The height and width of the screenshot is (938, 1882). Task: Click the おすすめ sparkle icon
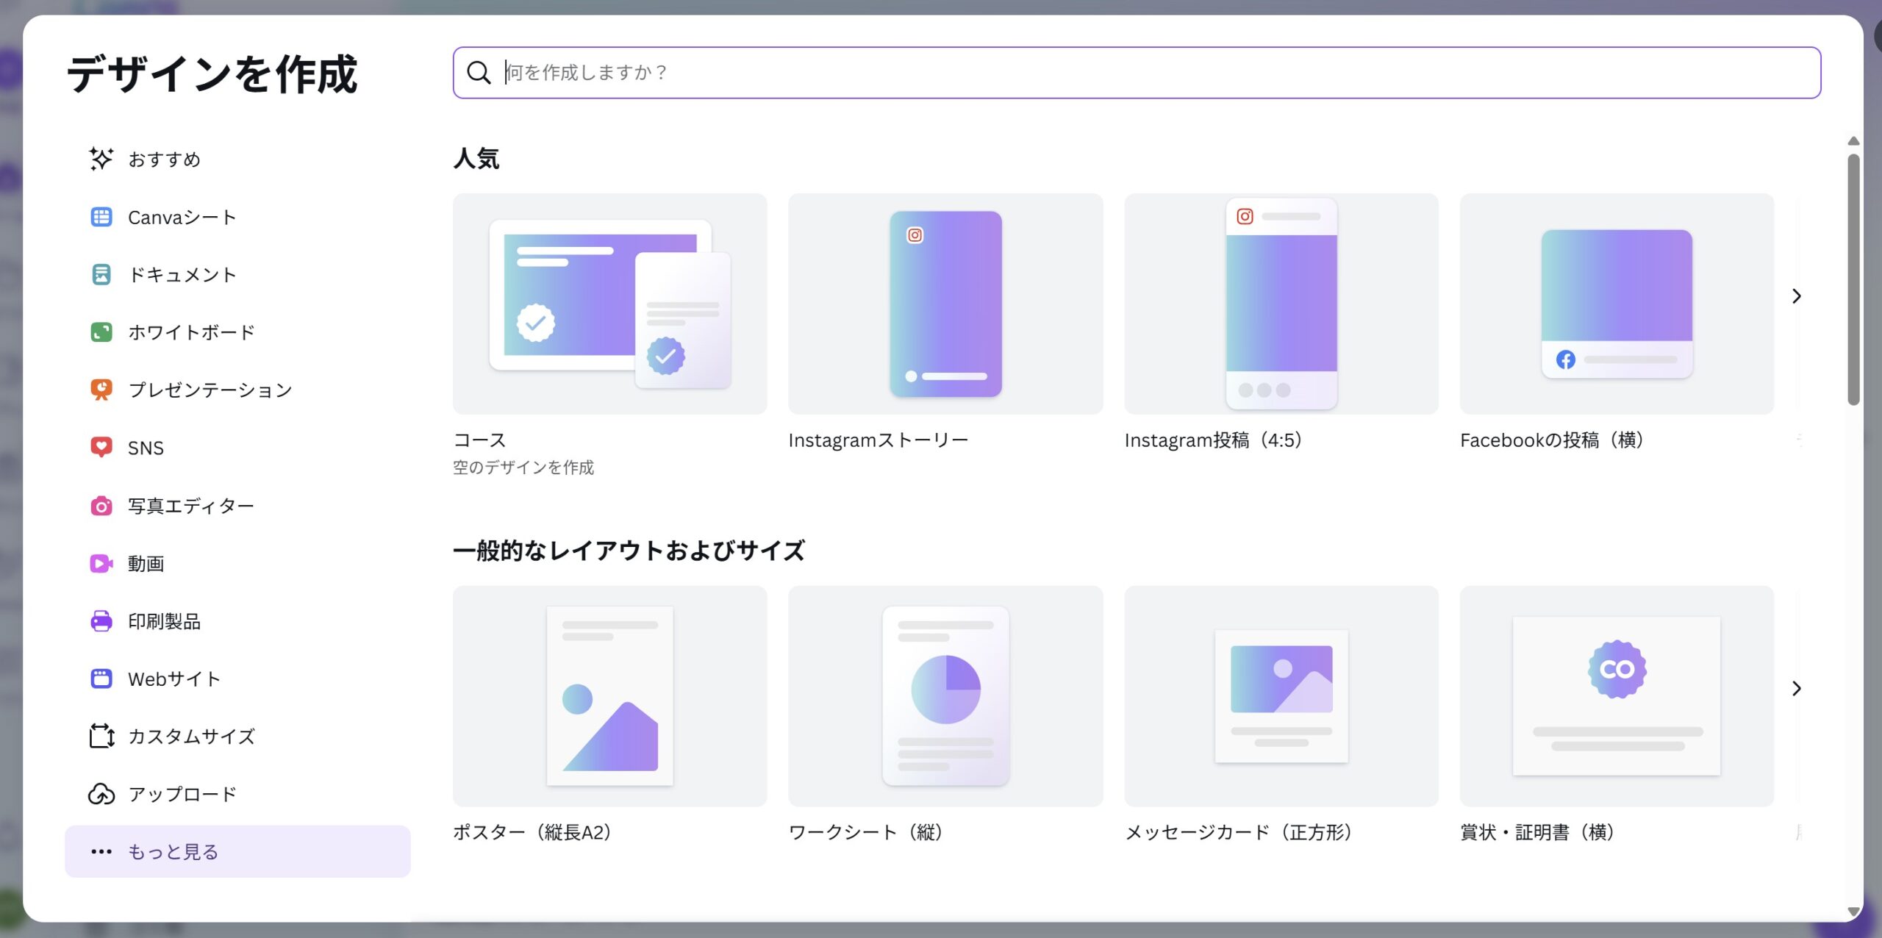point(101,159)
